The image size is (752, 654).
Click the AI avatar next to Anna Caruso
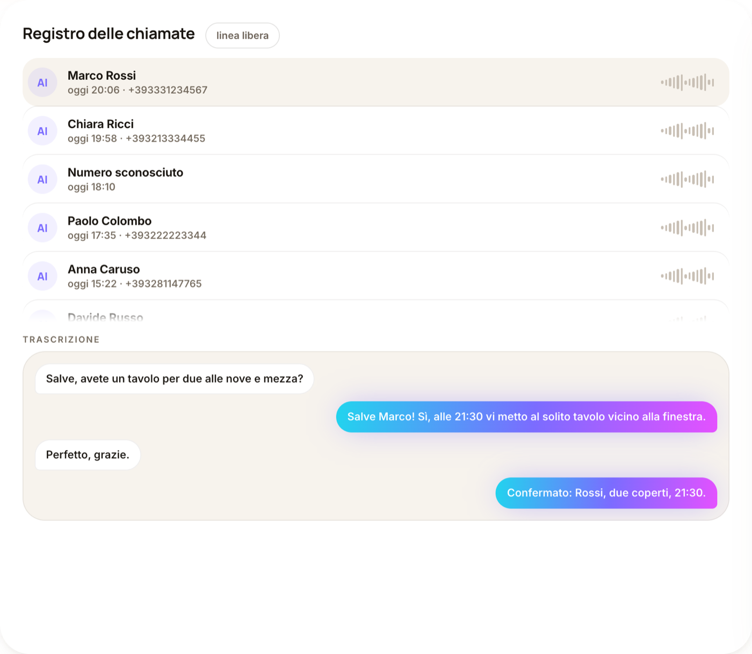click(42, 276)
